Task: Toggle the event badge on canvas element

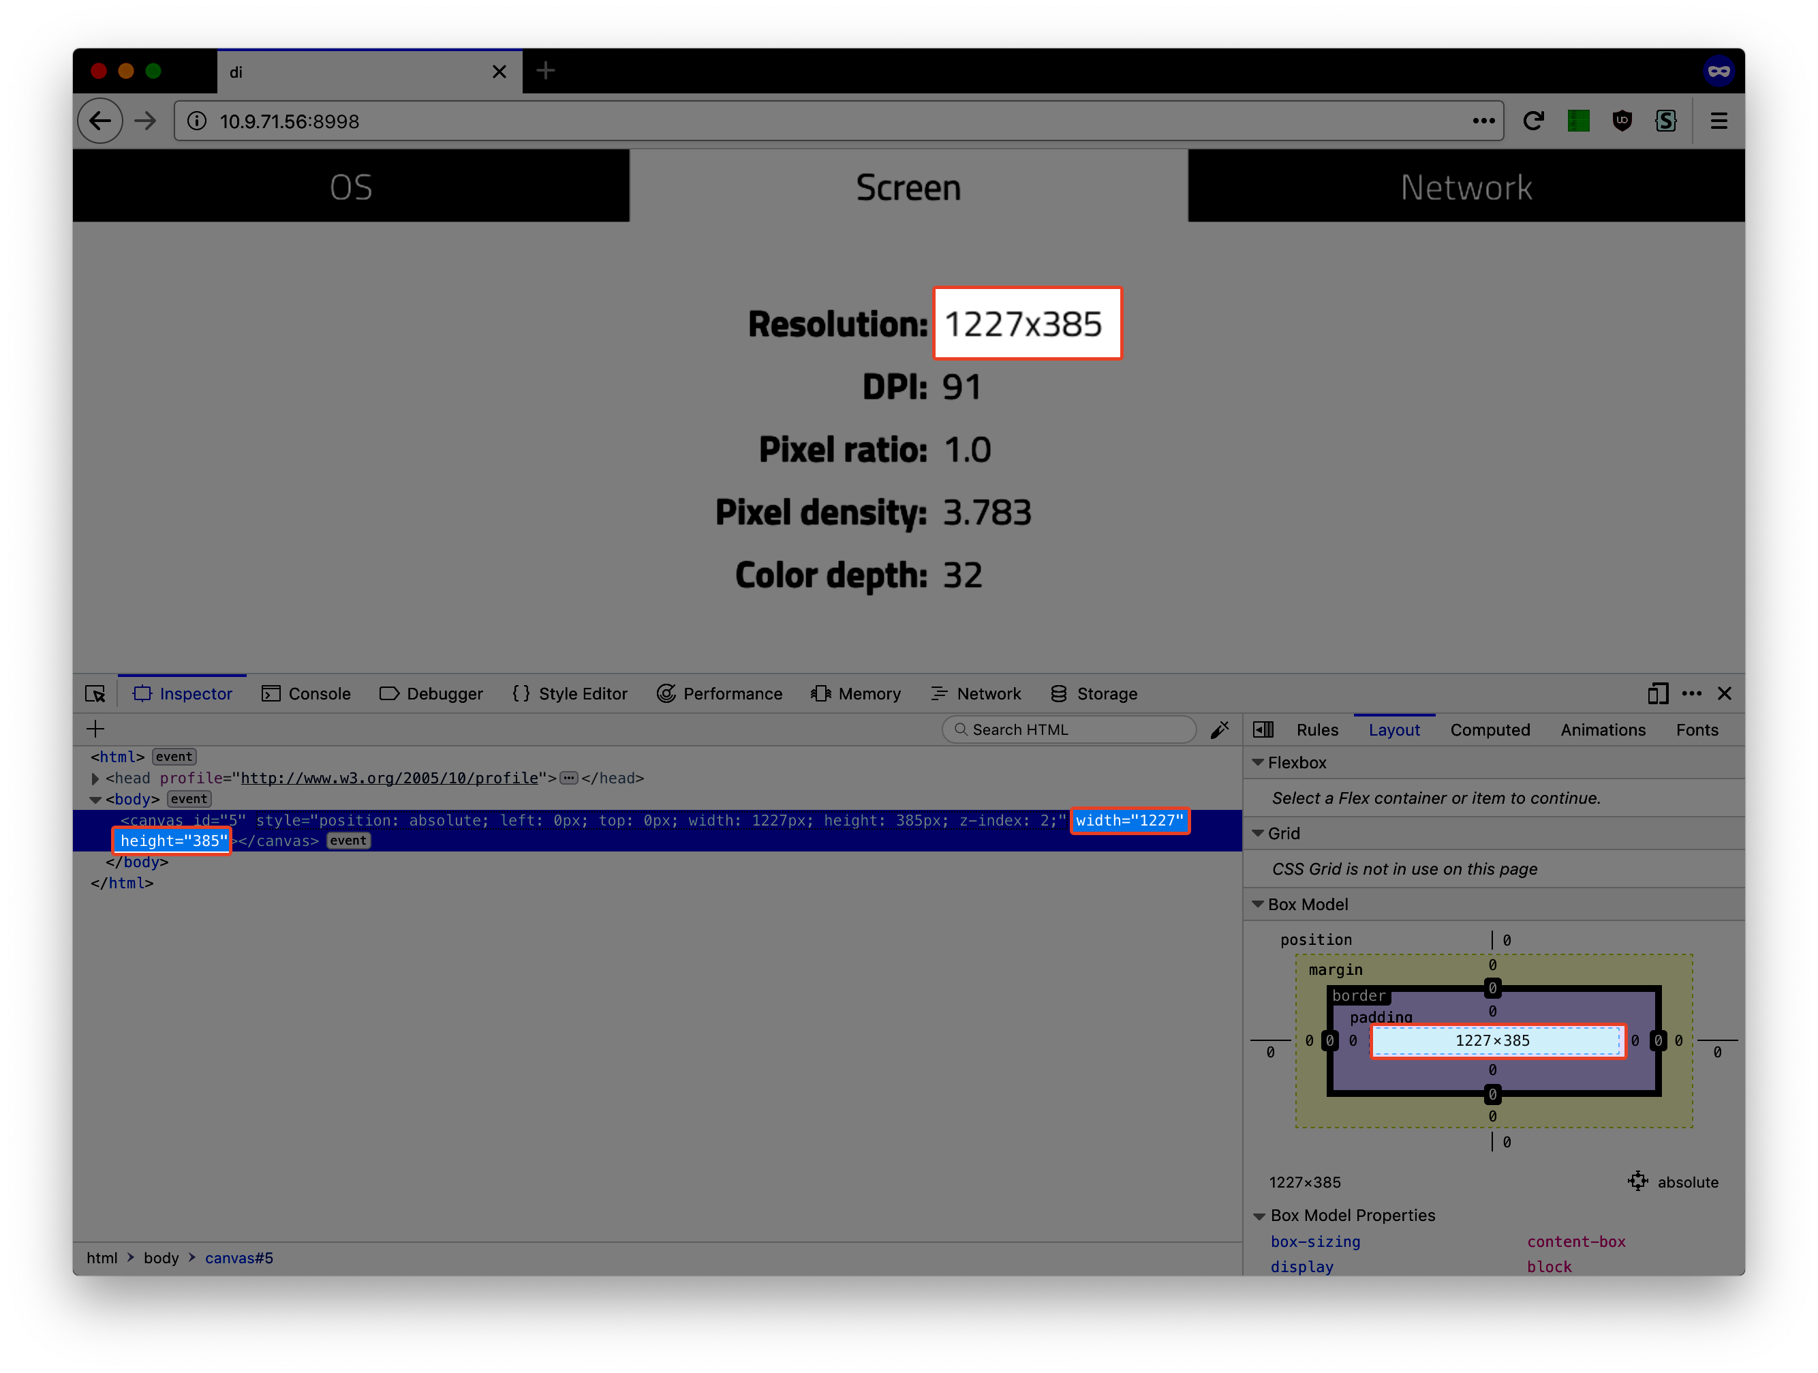Action: click(348, 841)
